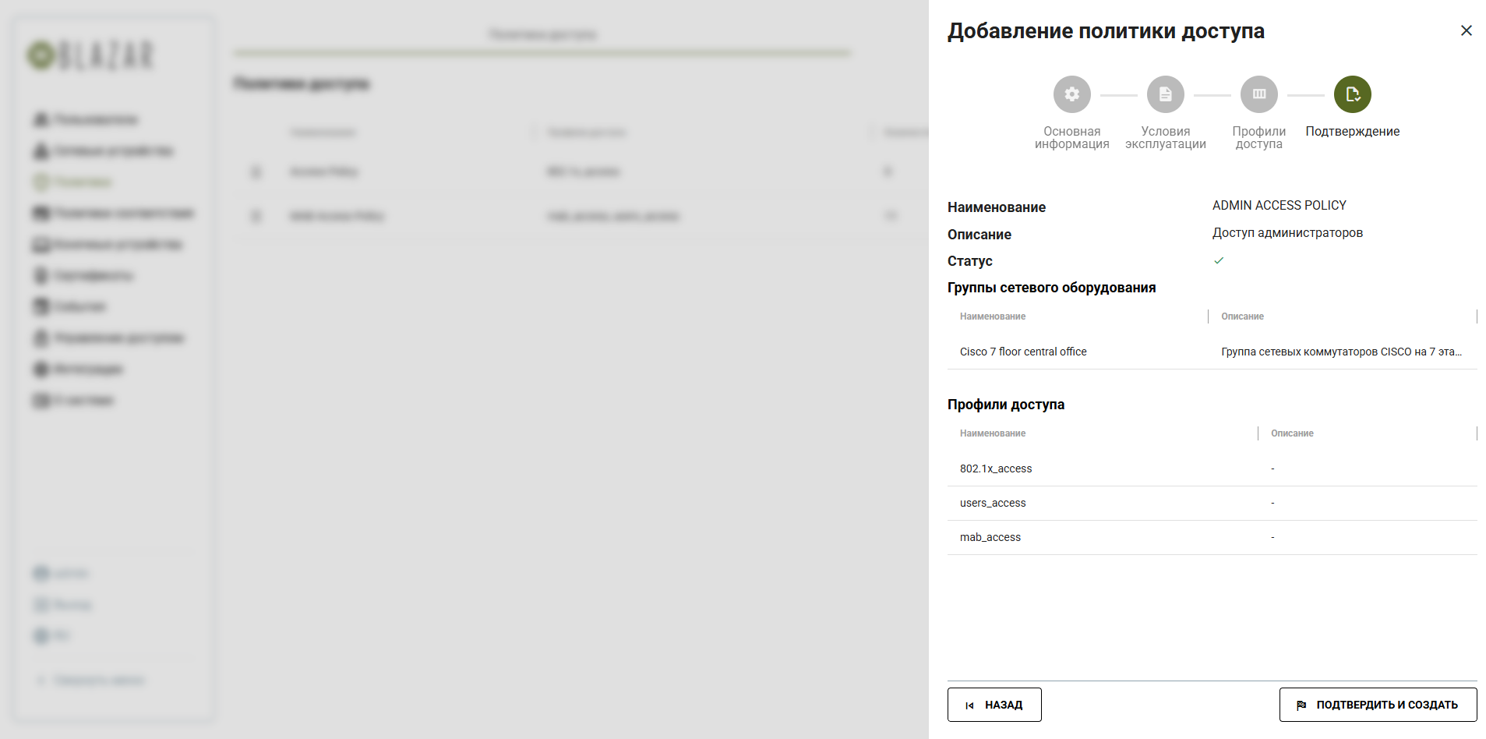Click the bold Статус field label
This screenshot has width=1486, height=739.
point(969,261)
